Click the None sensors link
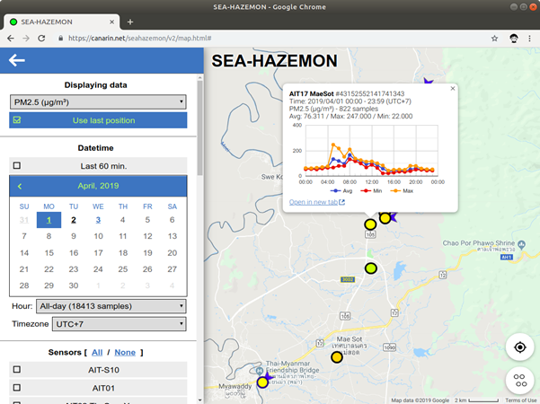Screen dimensions: 540x404 pyautogui.click(x=125, y=353)
